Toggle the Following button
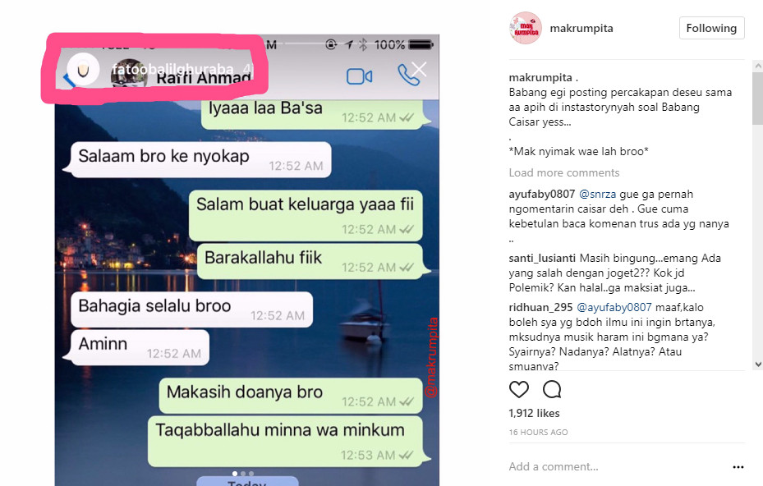Screen dimensions: 763x486 [711, 28]
